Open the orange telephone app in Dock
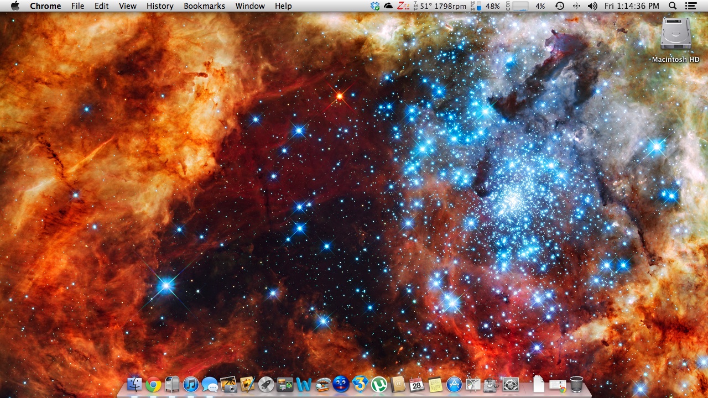This screenshot has height=398, width=708. click(x=322, y=384)
